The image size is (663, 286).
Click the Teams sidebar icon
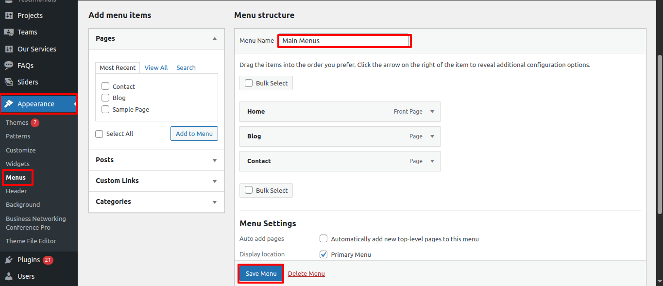pyautogui.click(x=9, y=32)
